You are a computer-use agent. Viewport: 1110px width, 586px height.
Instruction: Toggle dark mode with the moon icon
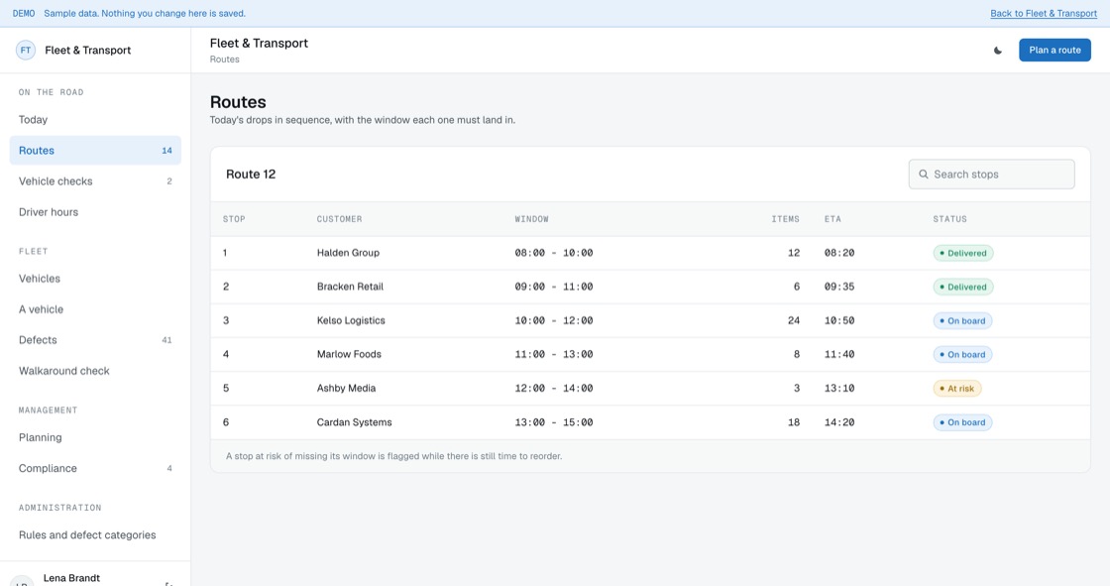pos(997,51)
